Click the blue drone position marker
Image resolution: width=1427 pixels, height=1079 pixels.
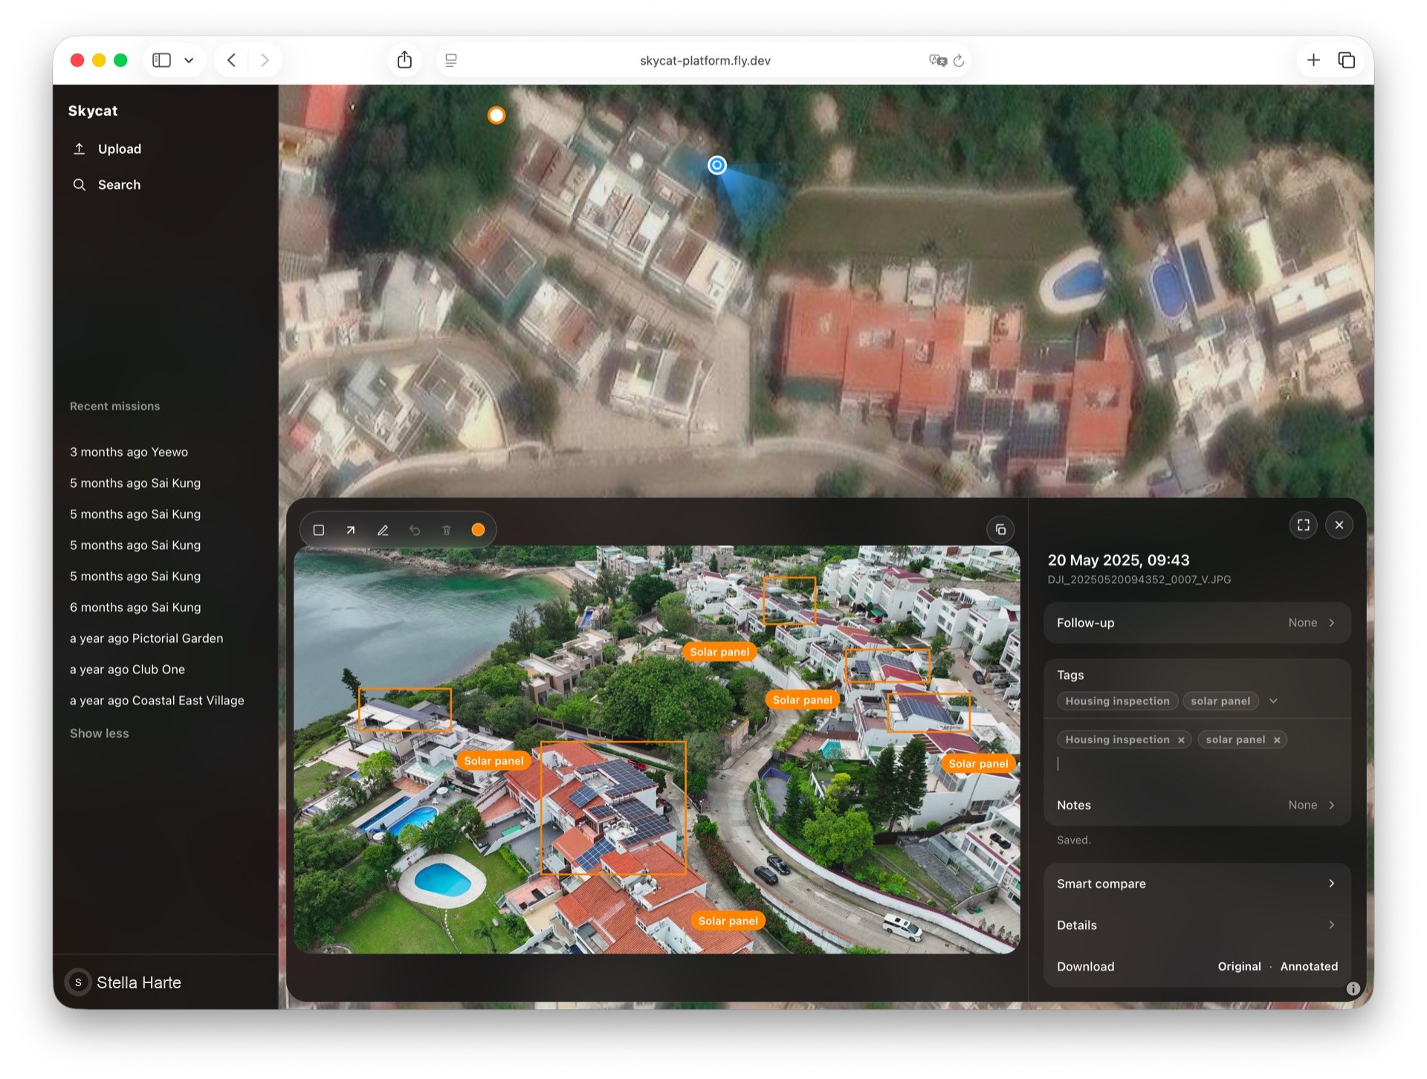pos(716,165)
